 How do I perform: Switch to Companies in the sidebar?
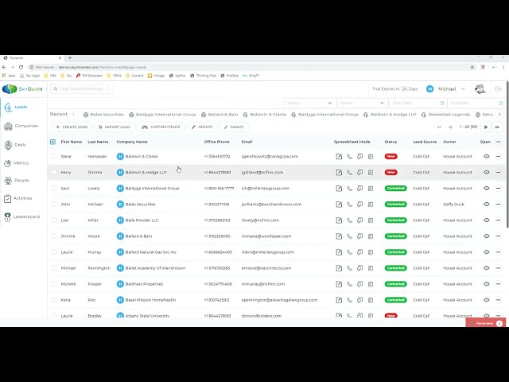coord(21,126)
